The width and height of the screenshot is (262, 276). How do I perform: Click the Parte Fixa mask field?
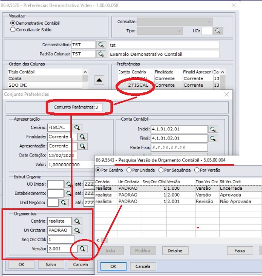(x=179, y=148)
